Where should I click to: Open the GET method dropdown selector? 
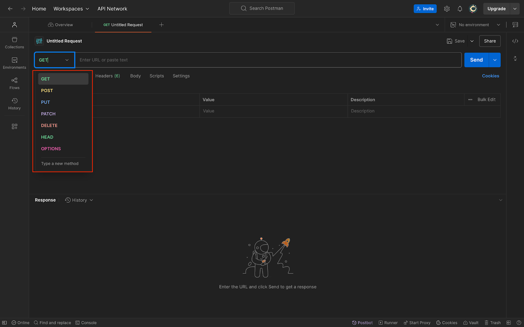(54, 60)
